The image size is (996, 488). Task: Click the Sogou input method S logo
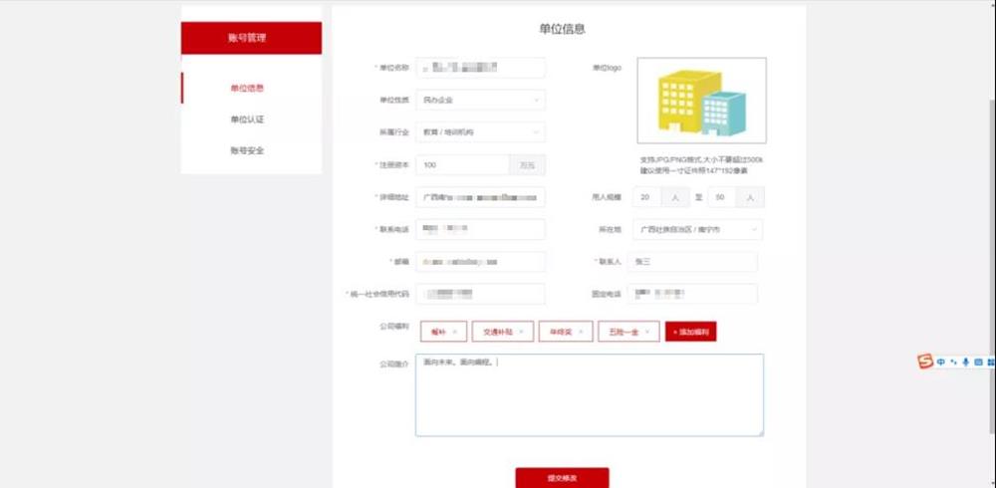coord(926,362)
